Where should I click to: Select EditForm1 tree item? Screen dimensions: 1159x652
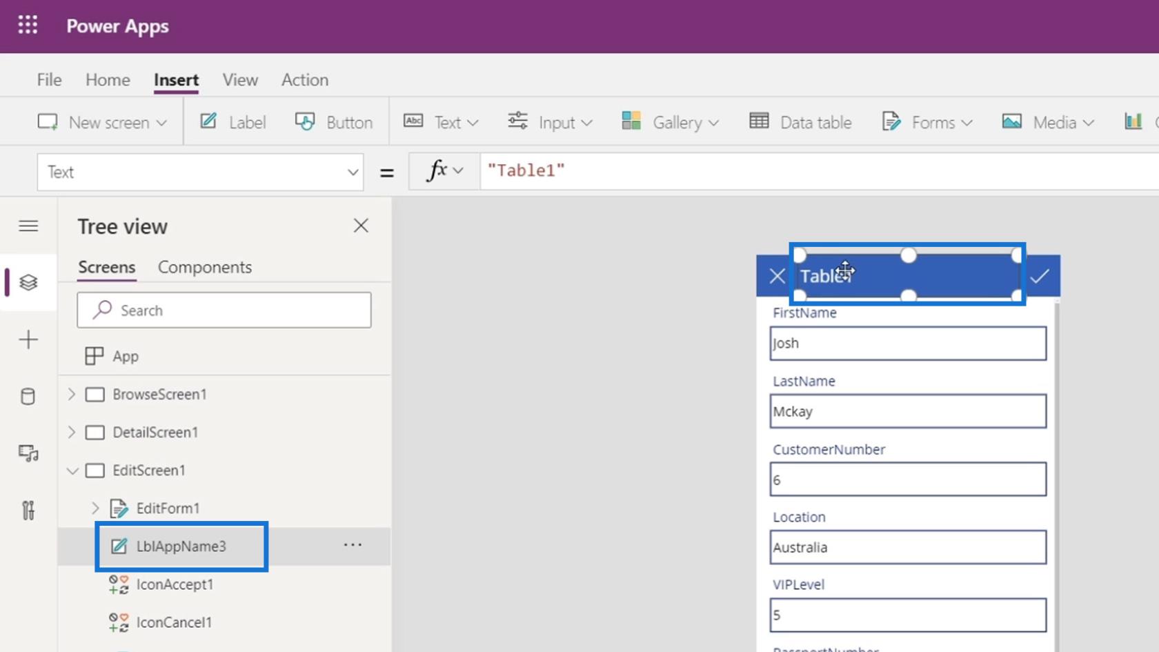pyautogui.click(x=168, y=508)
